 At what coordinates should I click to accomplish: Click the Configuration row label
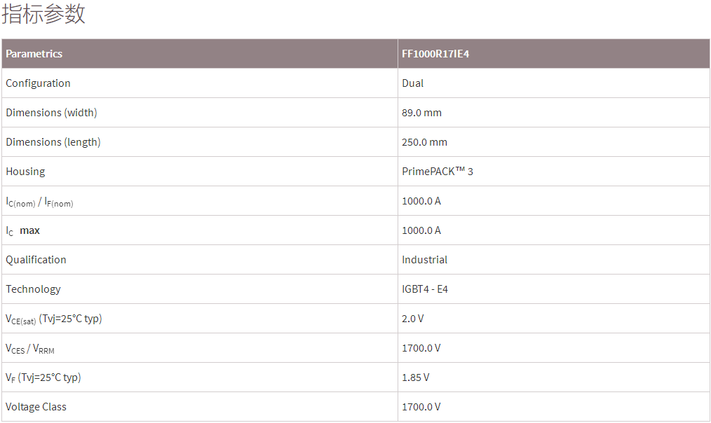tap(38, 83)
